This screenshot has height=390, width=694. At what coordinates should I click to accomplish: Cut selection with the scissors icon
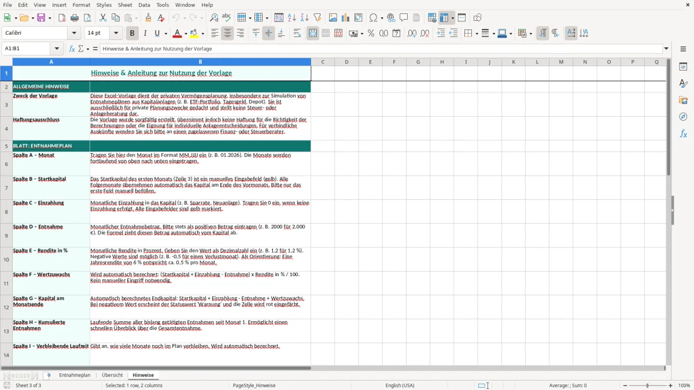103,18
